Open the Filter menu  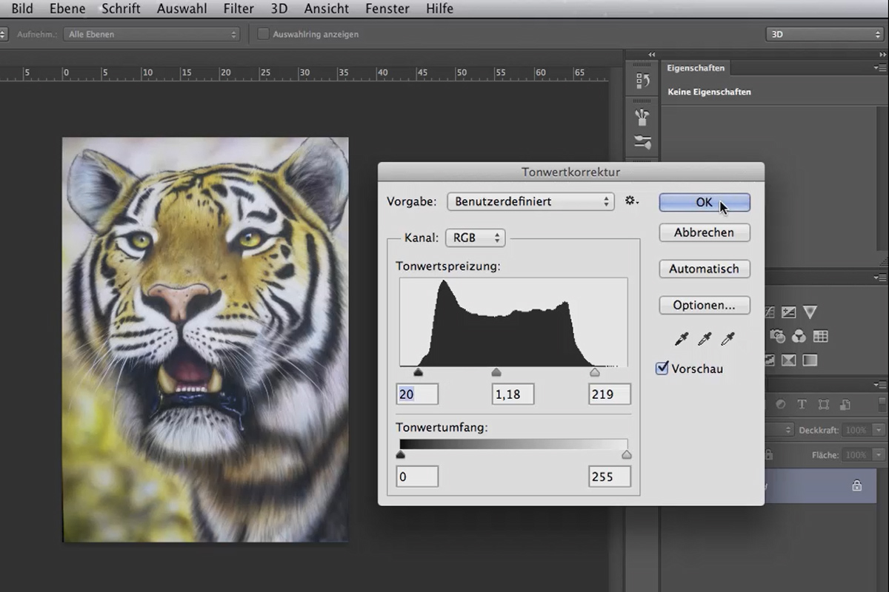click(239, 9)
